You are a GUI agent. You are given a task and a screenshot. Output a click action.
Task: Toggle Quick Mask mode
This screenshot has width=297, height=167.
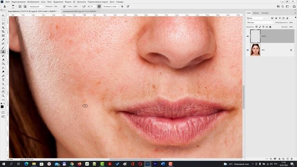(x=3, y=112)
